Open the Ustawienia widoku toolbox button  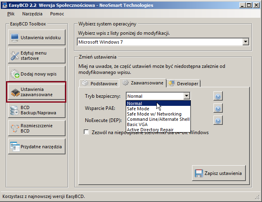(37, 38)
